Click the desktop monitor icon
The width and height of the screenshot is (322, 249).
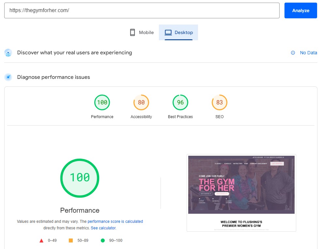[x=168, y=32]
